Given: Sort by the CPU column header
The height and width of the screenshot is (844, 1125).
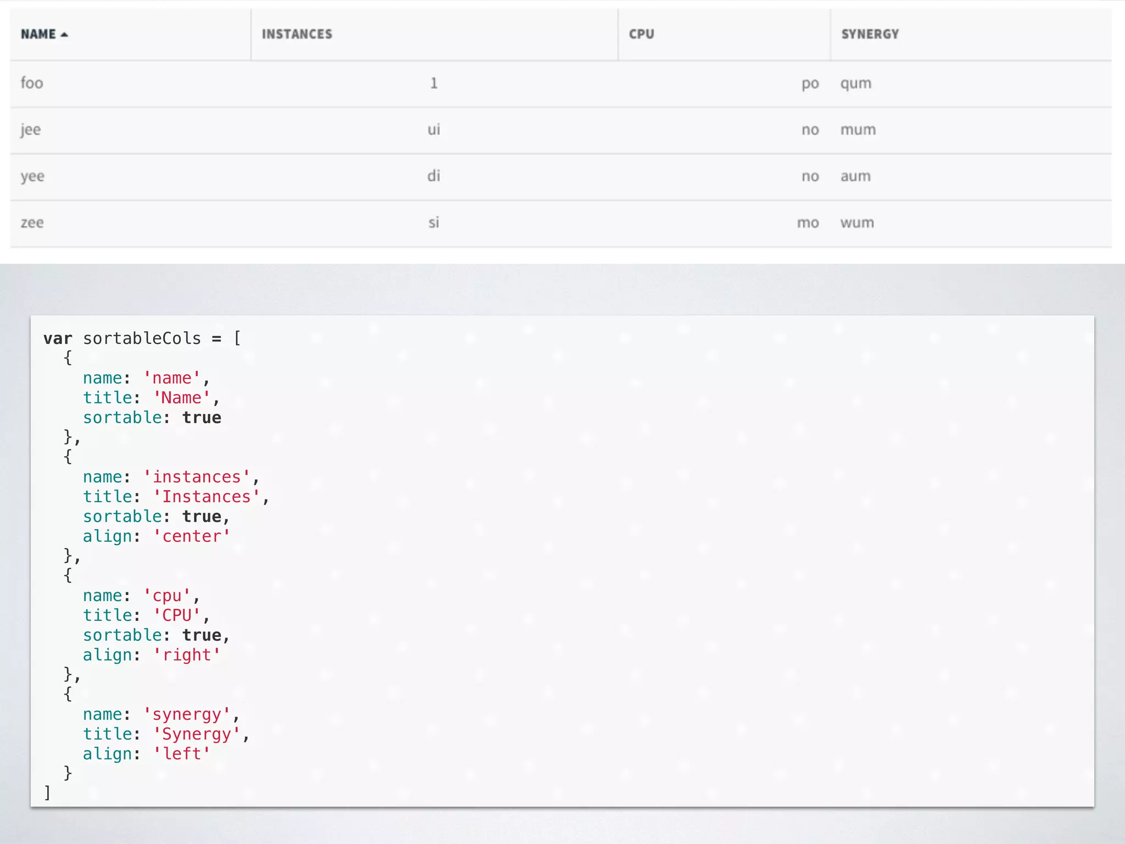Looking at the screenshot, I should (641, 34).
